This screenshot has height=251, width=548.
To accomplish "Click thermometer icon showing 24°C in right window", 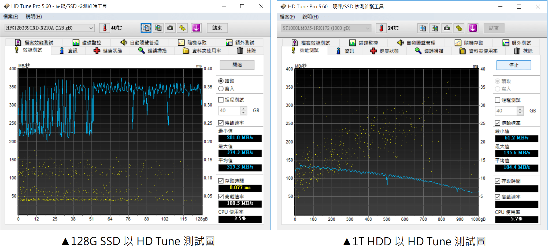I will tap(381, 28).
